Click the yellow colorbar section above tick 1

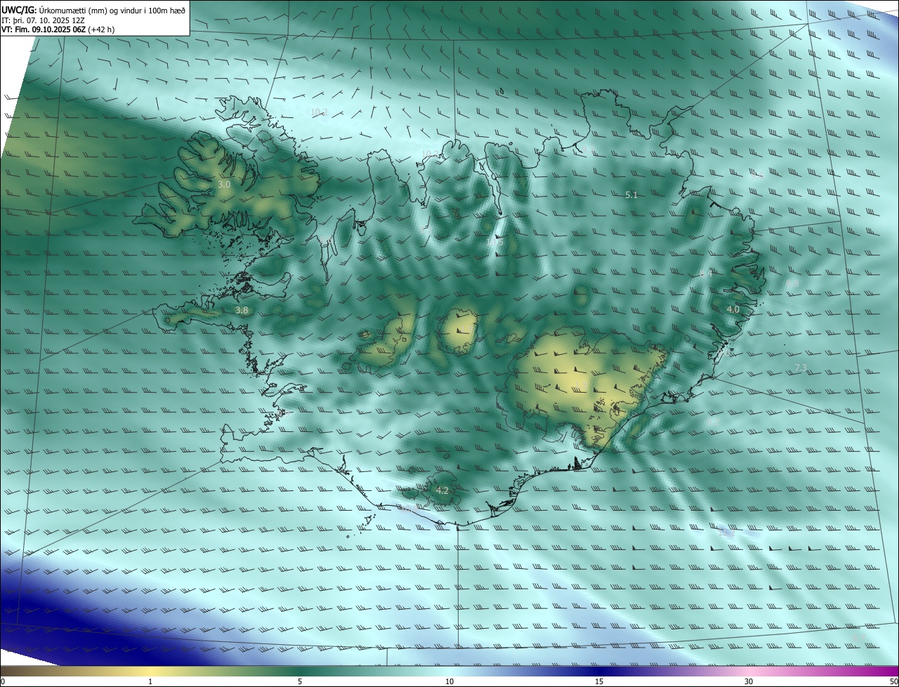coord(150,671)
